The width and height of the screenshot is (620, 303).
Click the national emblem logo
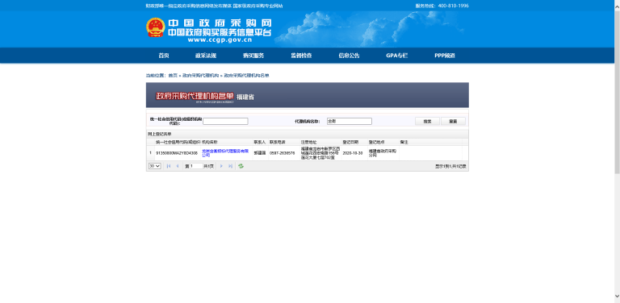tap(155, 27)
